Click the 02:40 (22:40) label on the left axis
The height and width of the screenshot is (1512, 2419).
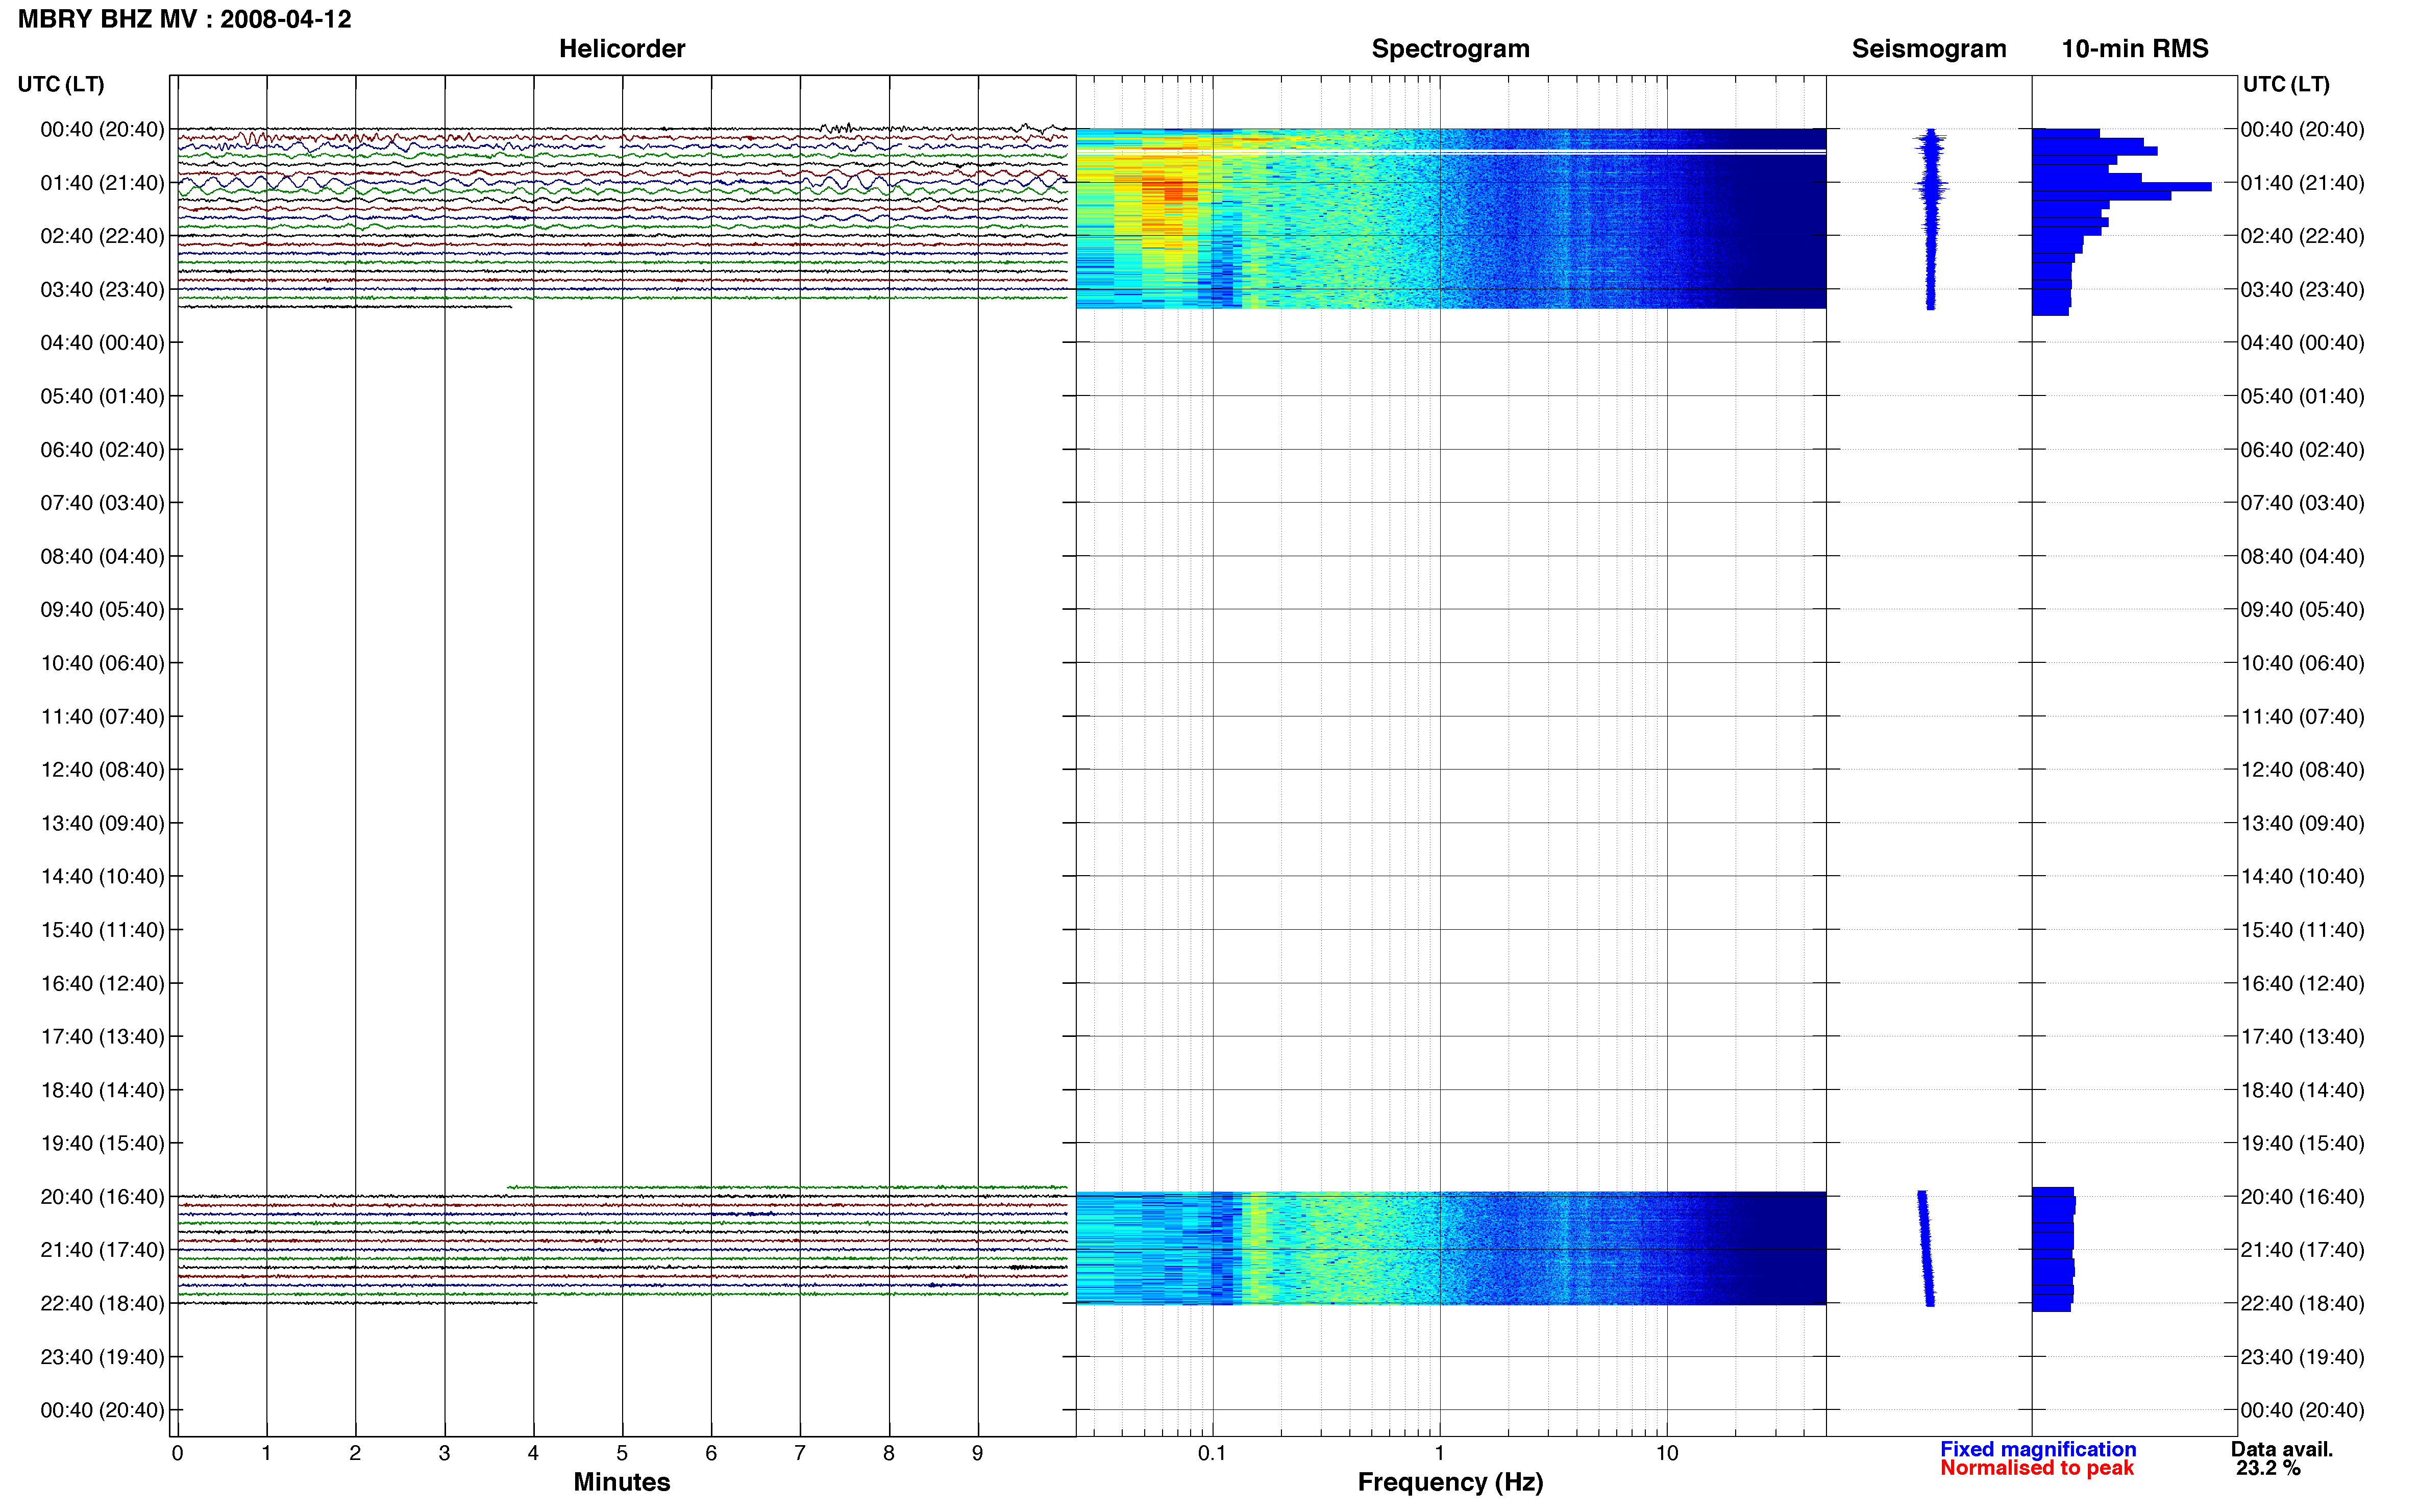click(102, 236)
